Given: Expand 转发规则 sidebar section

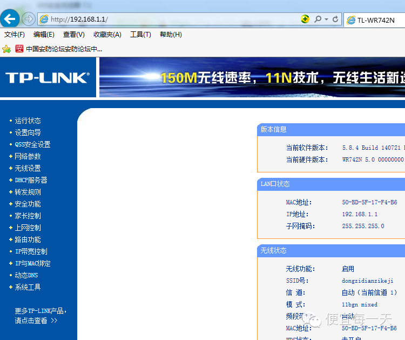Looking at the screenshot, I should pos(28,192).
